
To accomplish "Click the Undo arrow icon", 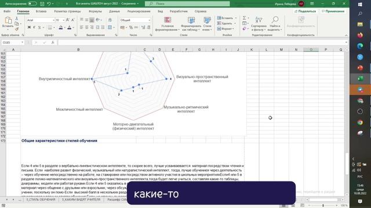I will [49, 3].
